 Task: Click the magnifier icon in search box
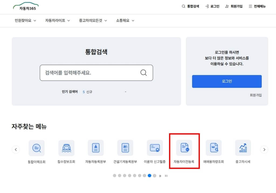coord(144,73)
